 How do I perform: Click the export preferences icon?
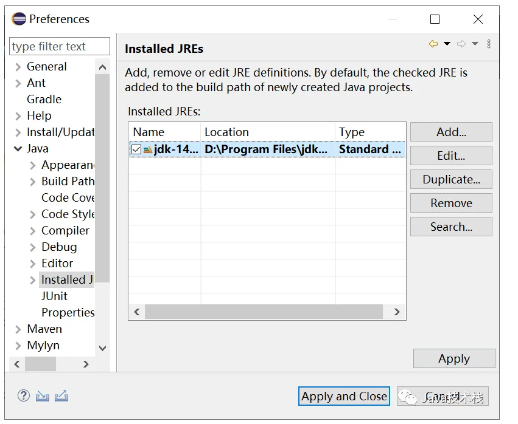click(x=61, y=396)
